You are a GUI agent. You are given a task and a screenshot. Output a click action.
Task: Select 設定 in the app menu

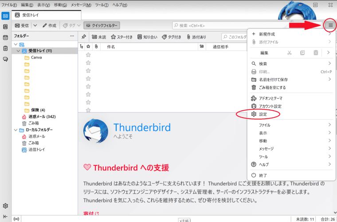click(291, 114)
